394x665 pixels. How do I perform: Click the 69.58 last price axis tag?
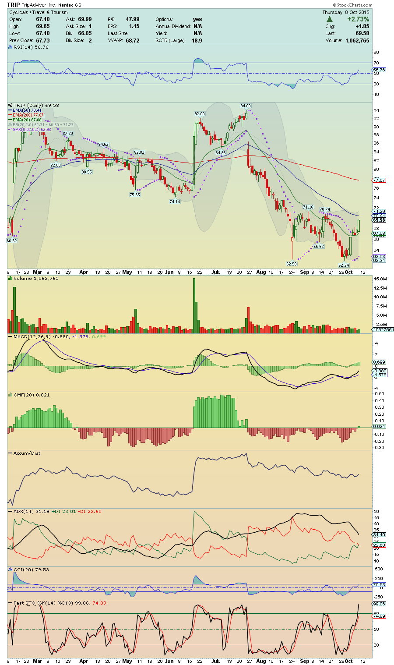(379, 220)
